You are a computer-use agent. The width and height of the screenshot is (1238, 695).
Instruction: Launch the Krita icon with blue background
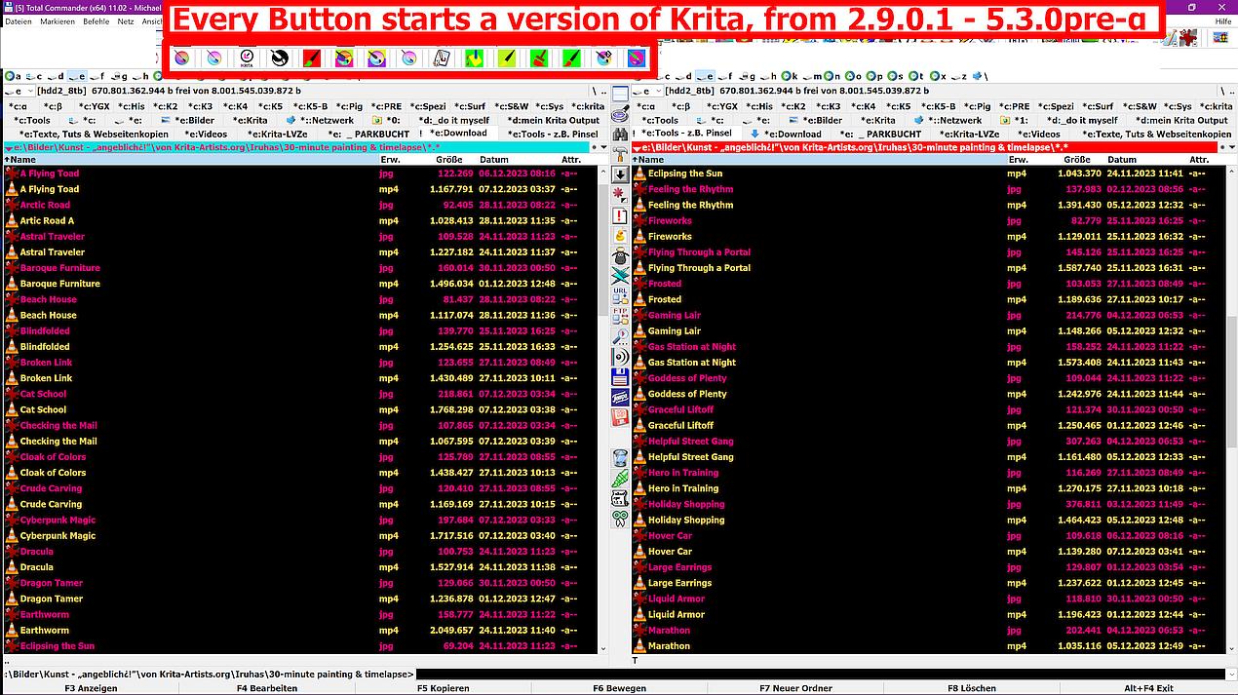coord(637,58)
